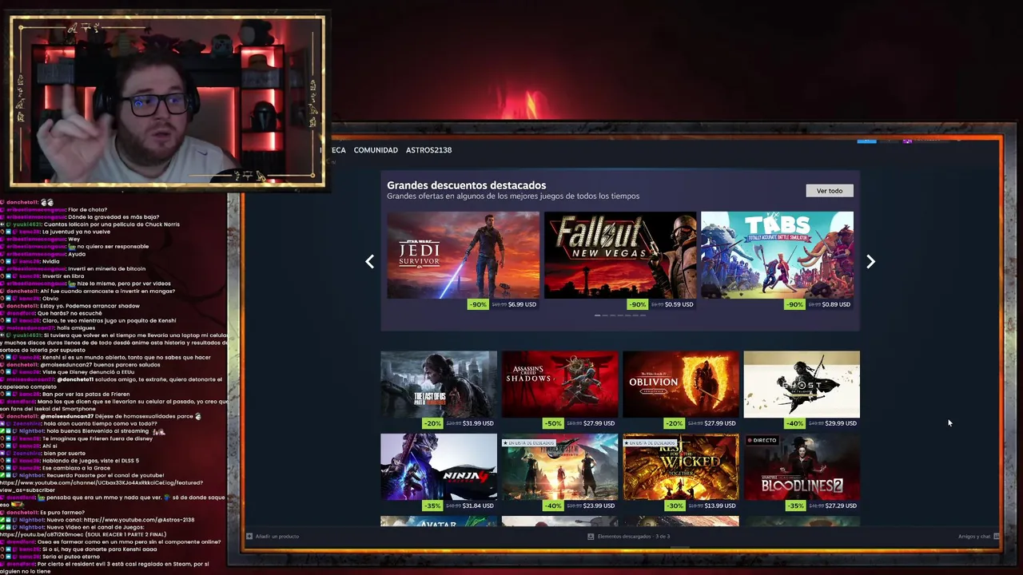Open No Rest for the Wicked capsule
Screen dimensions: 1023x575
coord(681,467)
